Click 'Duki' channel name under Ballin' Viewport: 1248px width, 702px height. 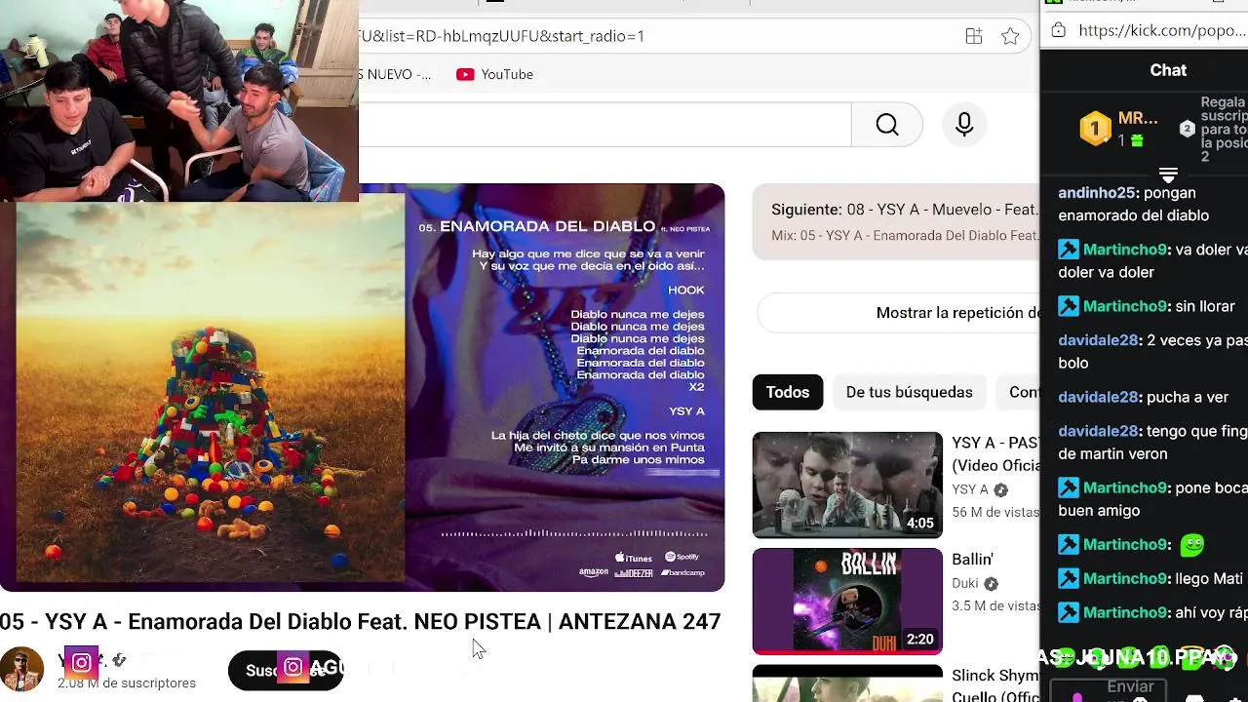click(965, 583)
